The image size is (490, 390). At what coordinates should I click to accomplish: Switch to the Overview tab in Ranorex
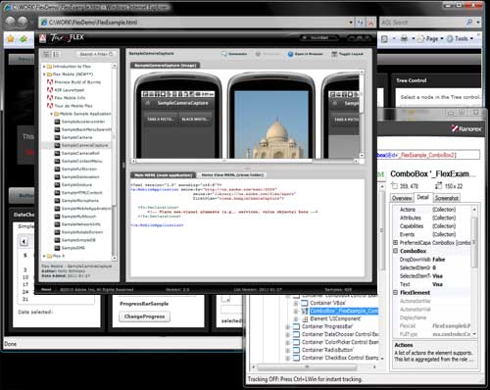coord(402,198)
